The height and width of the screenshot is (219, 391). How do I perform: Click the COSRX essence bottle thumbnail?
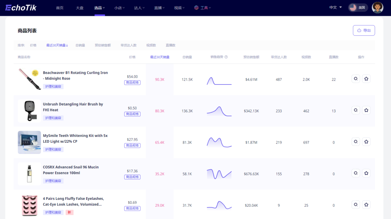coord(29,174)
